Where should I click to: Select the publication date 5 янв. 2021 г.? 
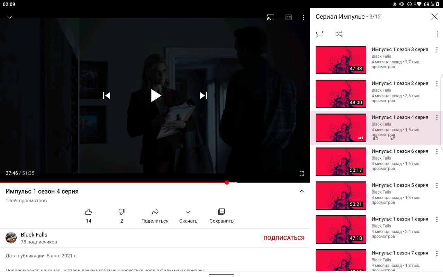click(62, 256)
